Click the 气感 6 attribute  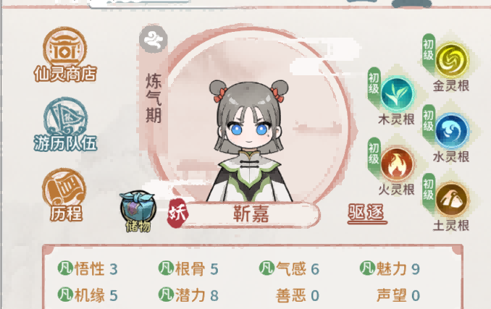(289, 268)
